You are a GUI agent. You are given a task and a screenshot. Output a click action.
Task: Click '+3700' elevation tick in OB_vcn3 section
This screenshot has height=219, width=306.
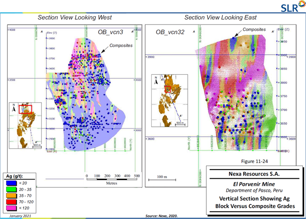click(51, 59)
